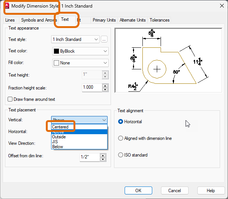Decrease Fraction height scale with down arrow
228x199 pixels.
[x=105, y=89]
